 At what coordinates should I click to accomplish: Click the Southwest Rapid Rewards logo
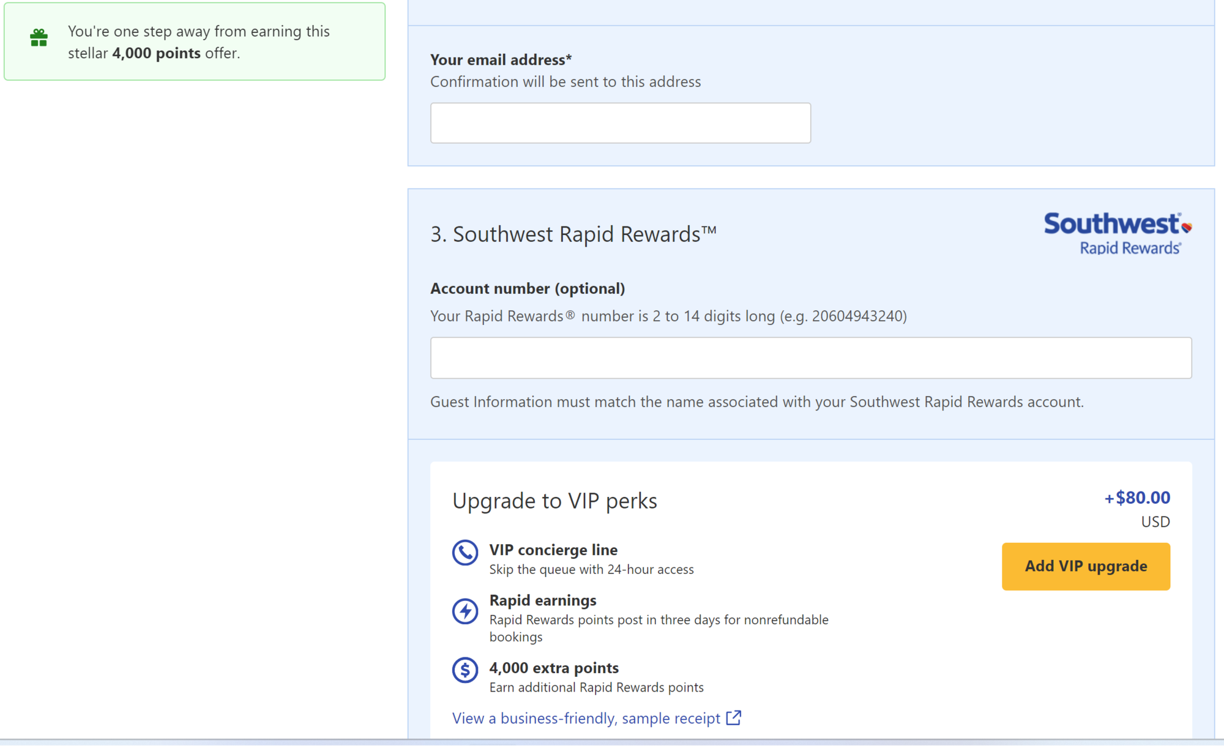click(x=1117, y=233)
